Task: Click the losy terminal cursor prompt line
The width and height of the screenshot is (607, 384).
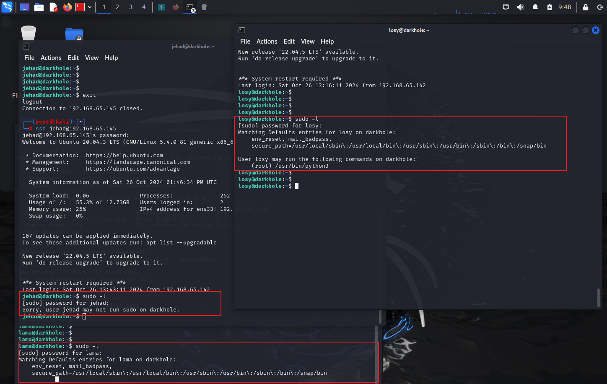Action: (268, 186)
